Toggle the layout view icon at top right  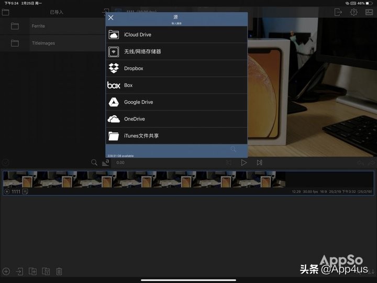pos(369,12)
